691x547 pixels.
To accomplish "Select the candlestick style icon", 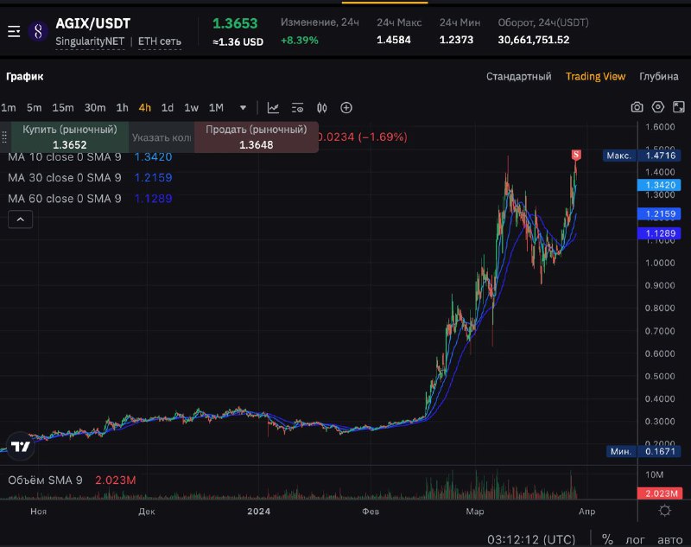I will point(322,107).
